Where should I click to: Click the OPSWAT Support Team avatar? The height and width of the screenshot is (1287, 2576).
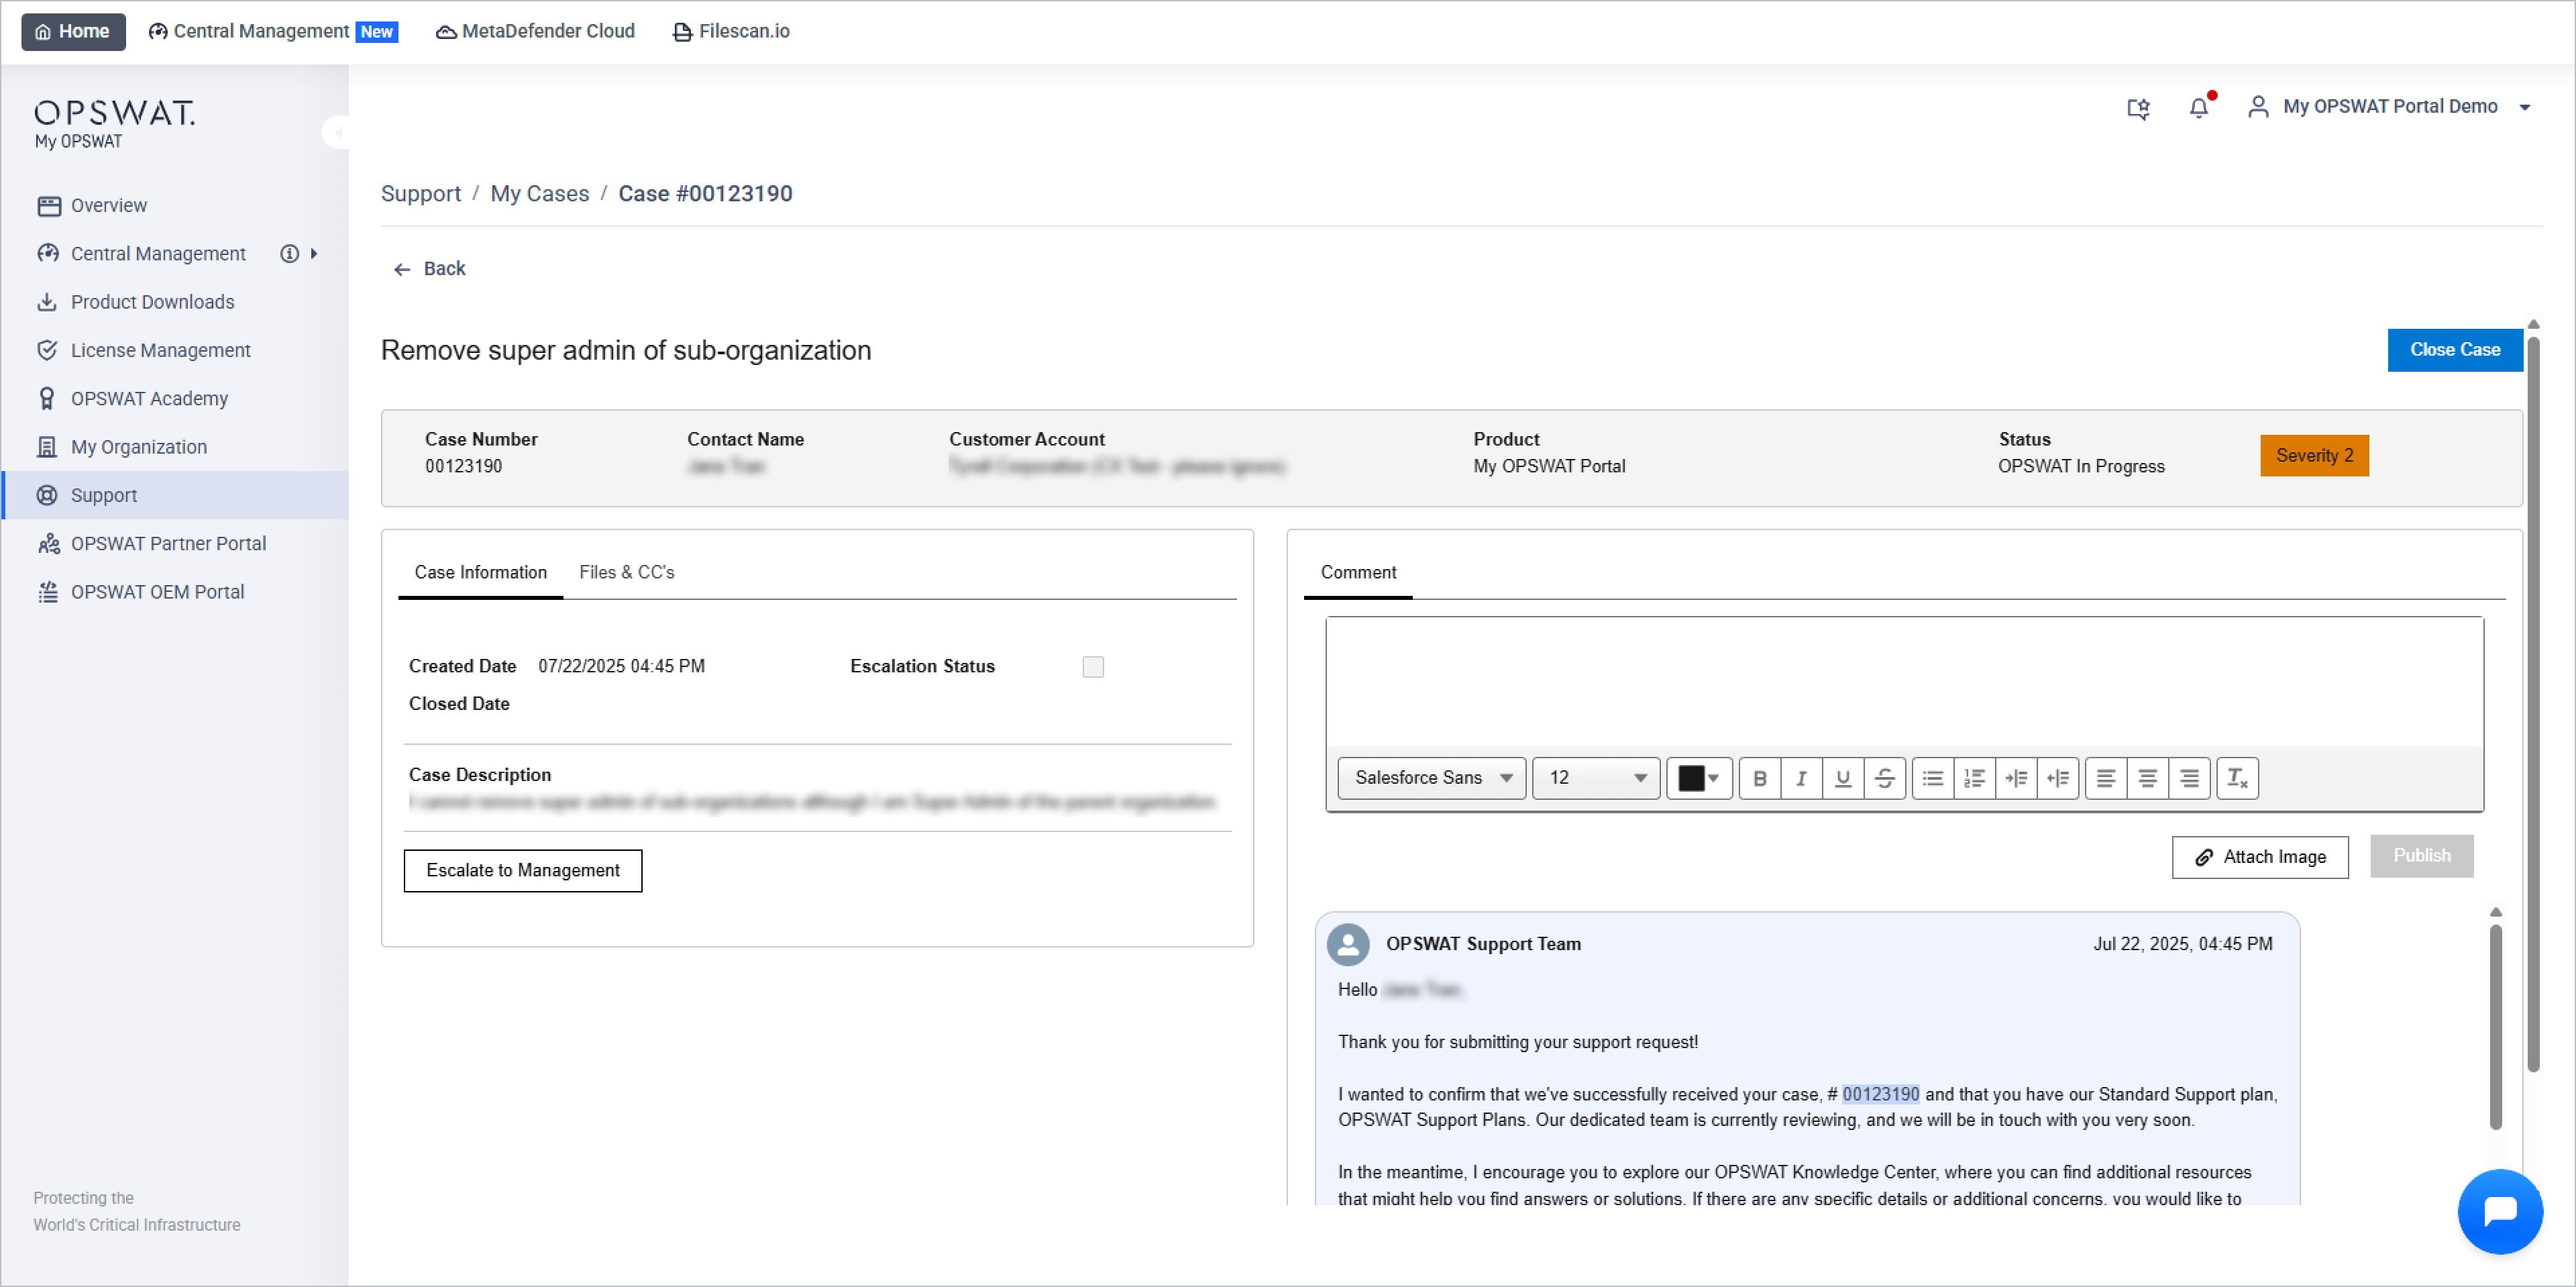coord(1348,944)
